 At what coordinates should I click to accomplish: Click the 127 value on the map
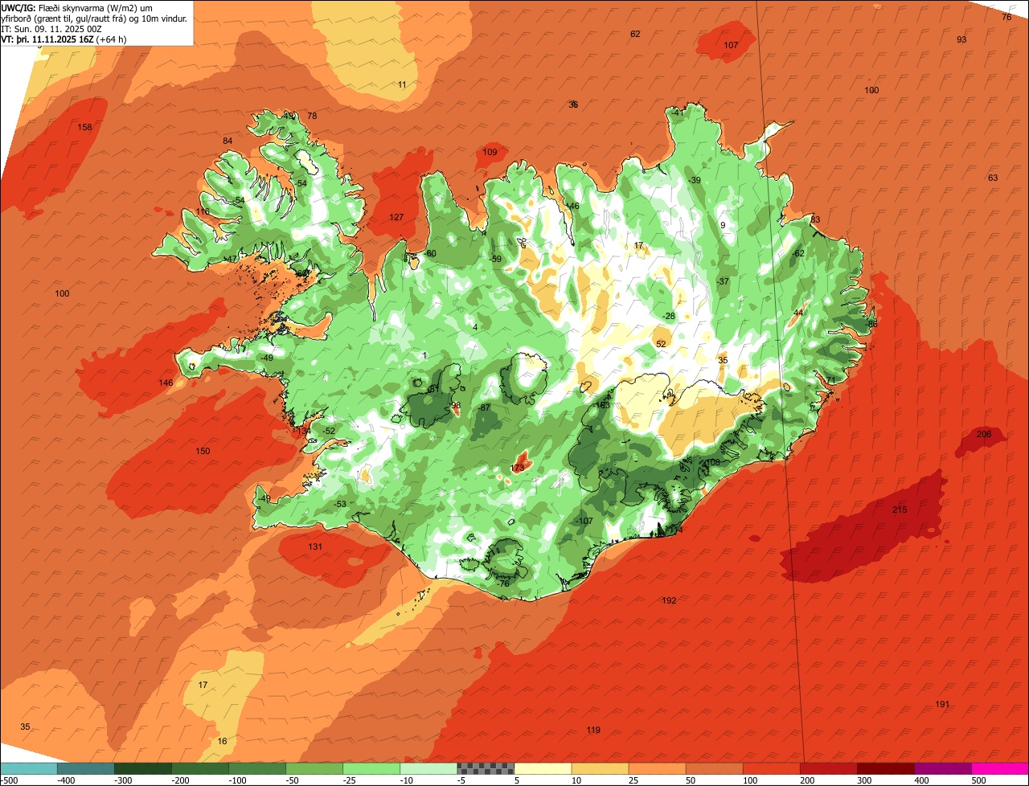click(396, 217)
